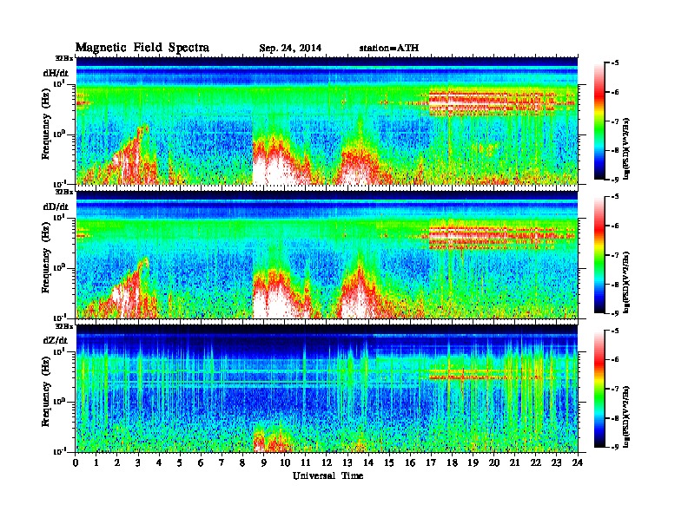Click the hour 19 tick label
688x531 pixels.
tap(473, 462)
